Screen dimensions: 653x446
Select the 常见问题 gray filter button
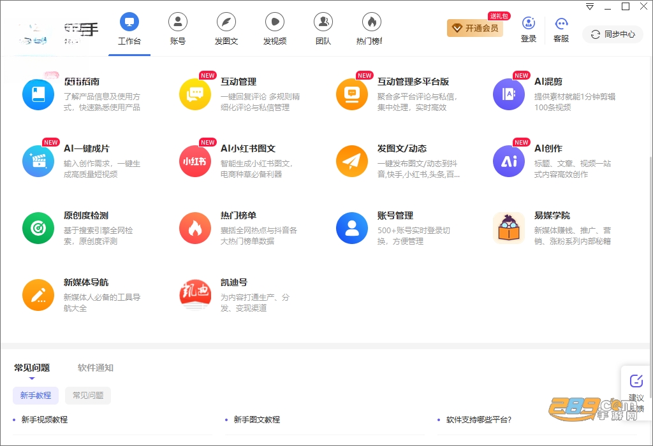coord(88,395)
